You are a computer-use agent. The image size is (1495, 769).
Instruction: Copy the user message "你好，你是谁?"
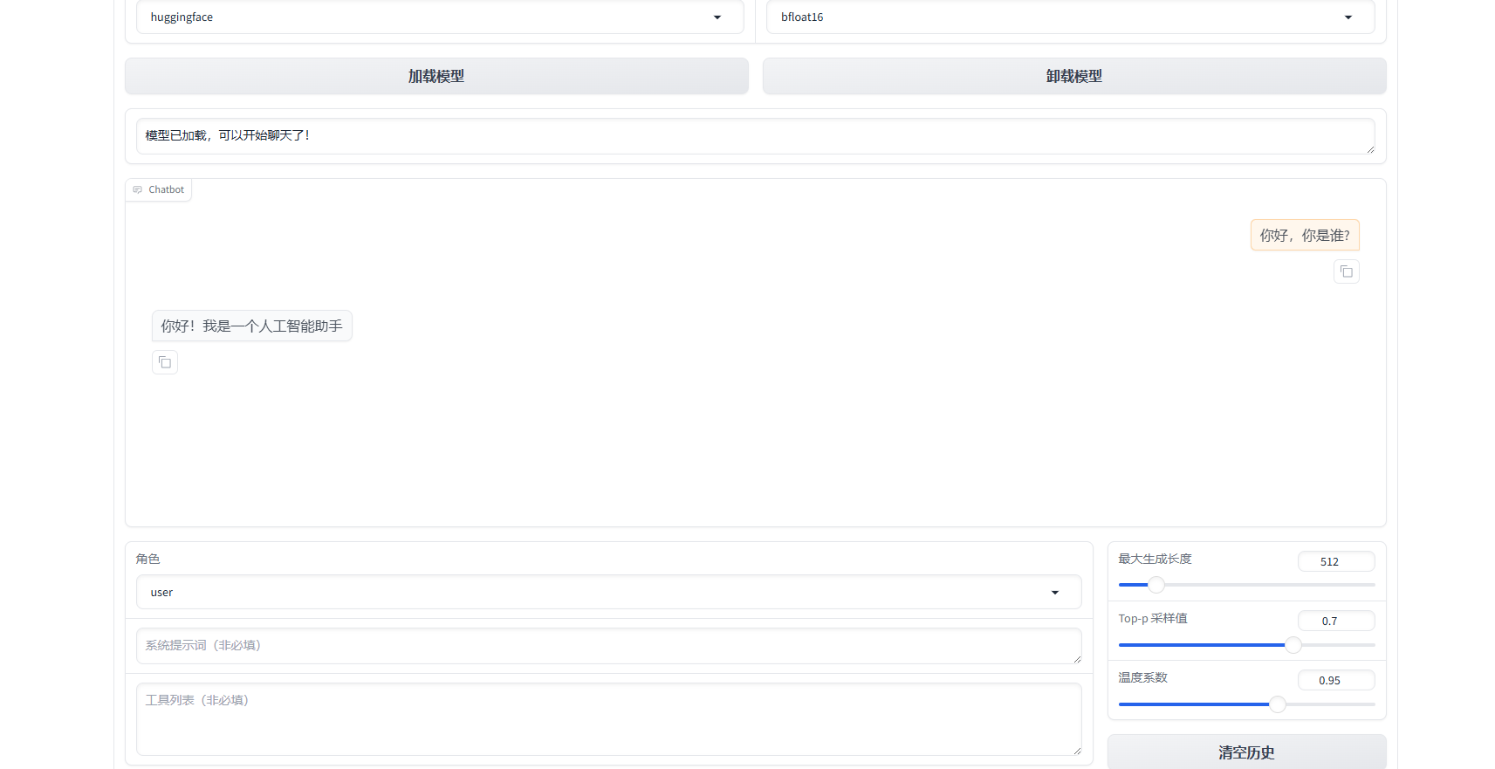(x=1346, y=272)
